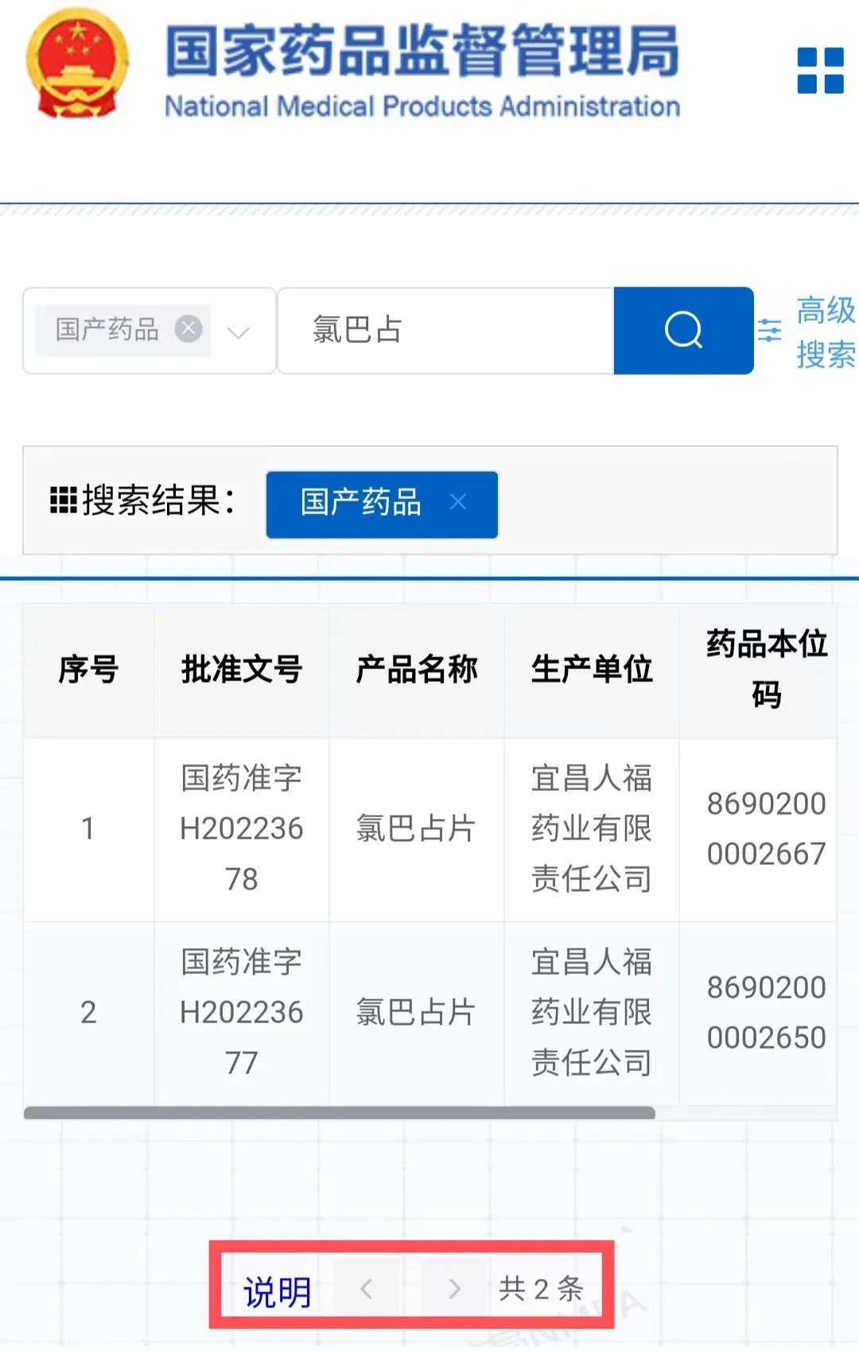
Task: Click the search results grid icon
Action: click(64, 500)
